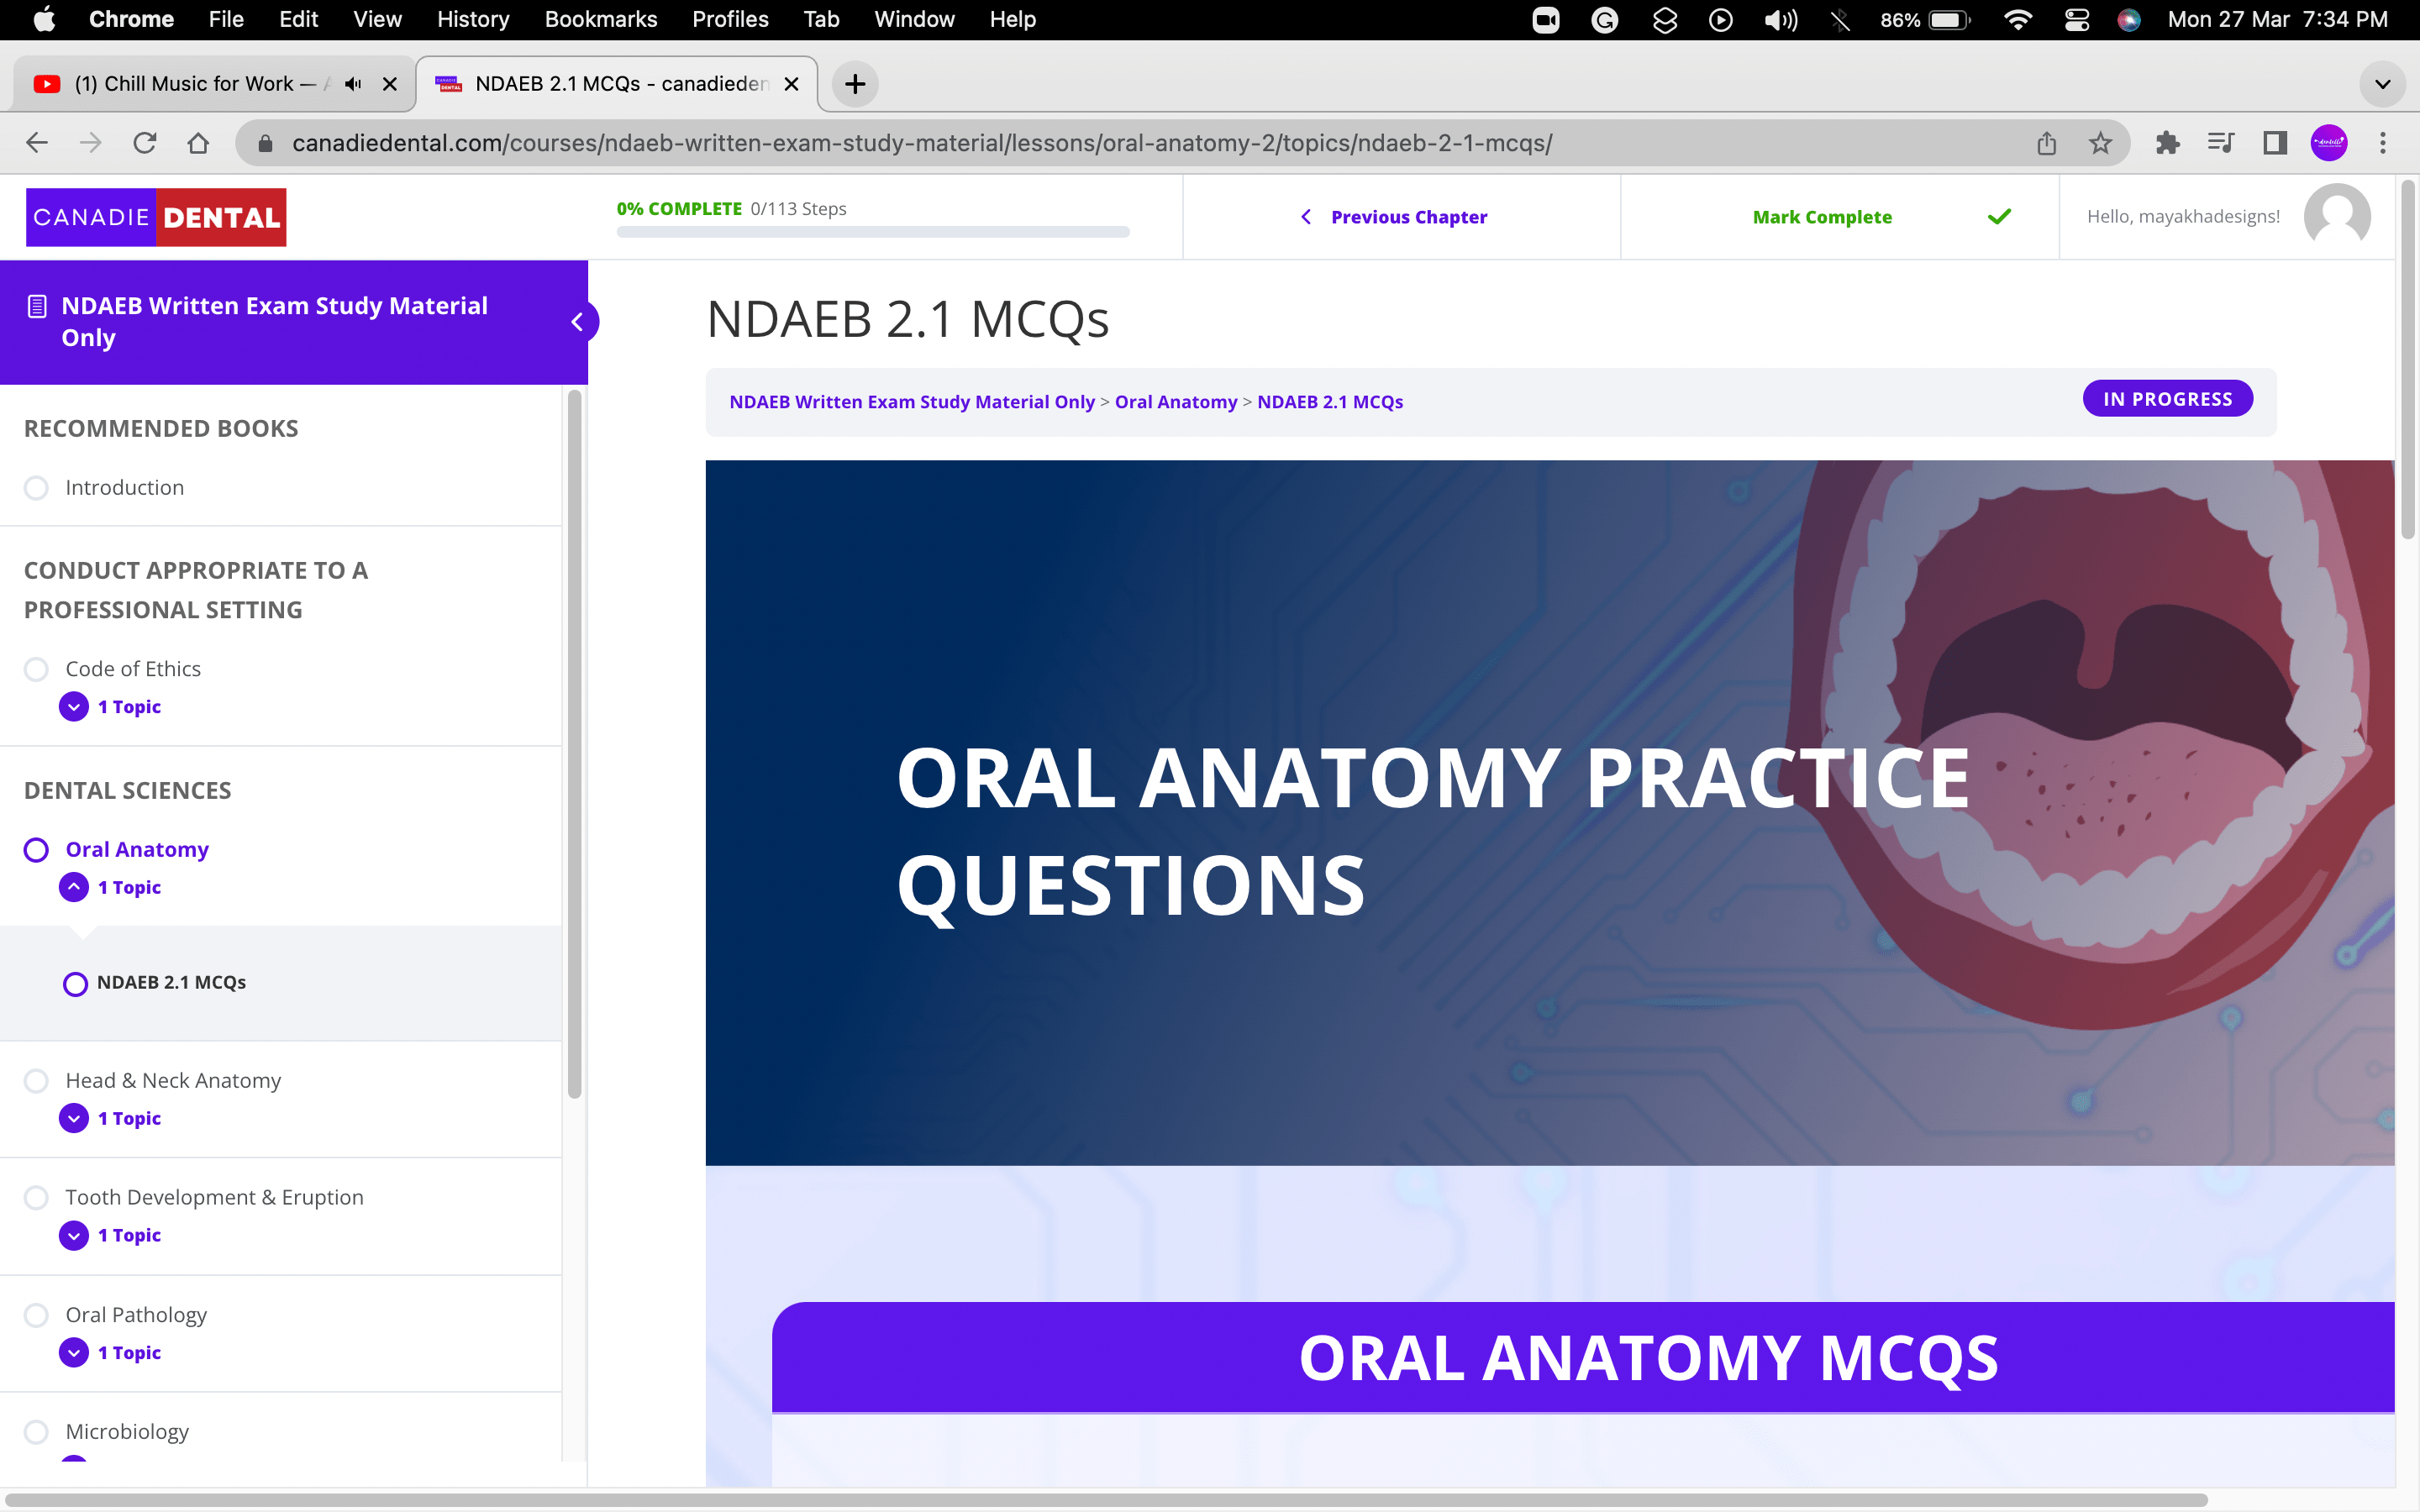2420x1512 pixels.
Task: Click the Oral Anatomy breadcrumb link
Action: [x=1175, y=401]
